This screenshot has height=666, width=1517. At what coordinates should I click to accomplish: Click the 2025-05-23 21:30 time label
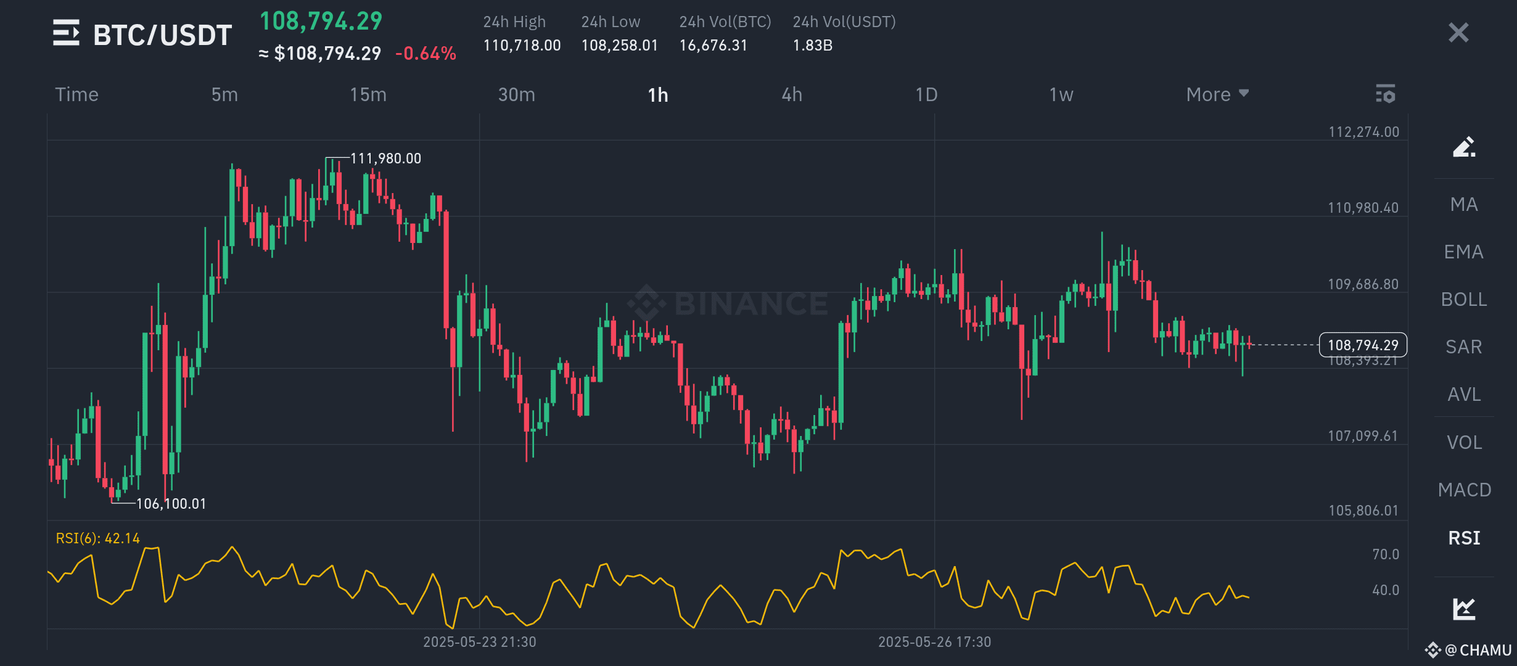point(480,642)
